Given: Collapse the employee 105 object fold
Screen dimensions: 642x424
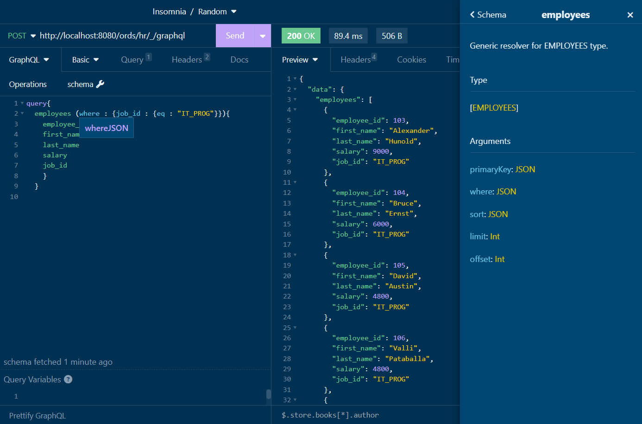Looking at the screenshot, I should pos(295,255).
